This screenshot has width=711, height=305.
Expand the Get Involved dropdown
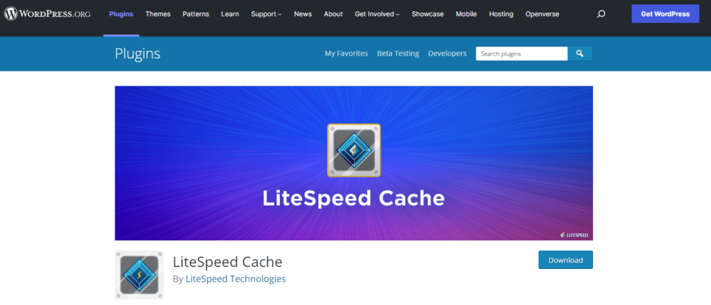(377, 14)
